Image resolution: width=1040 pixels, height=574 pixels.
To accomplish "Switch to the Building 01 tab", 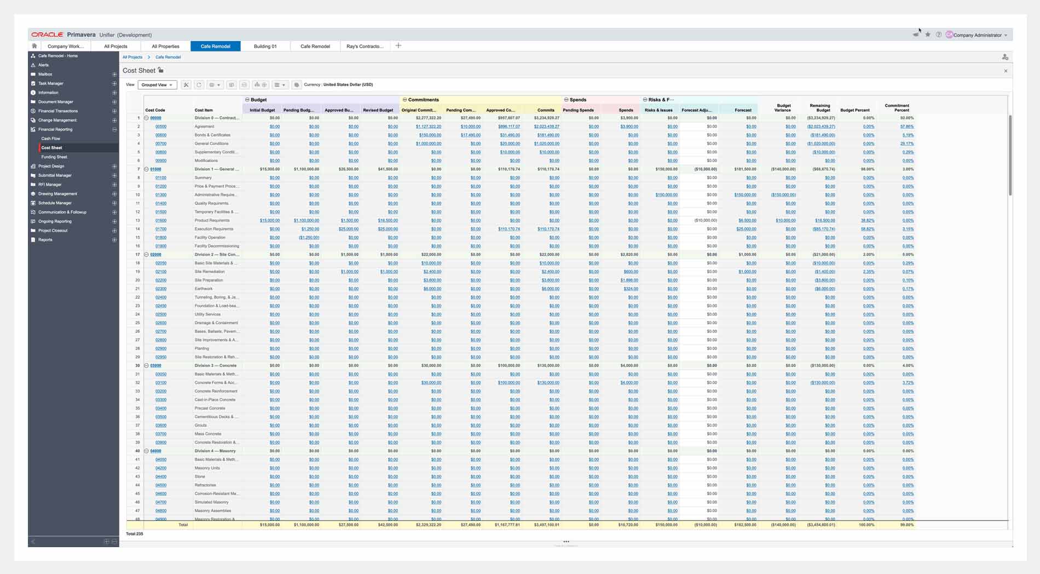I will tap(265, 46).
